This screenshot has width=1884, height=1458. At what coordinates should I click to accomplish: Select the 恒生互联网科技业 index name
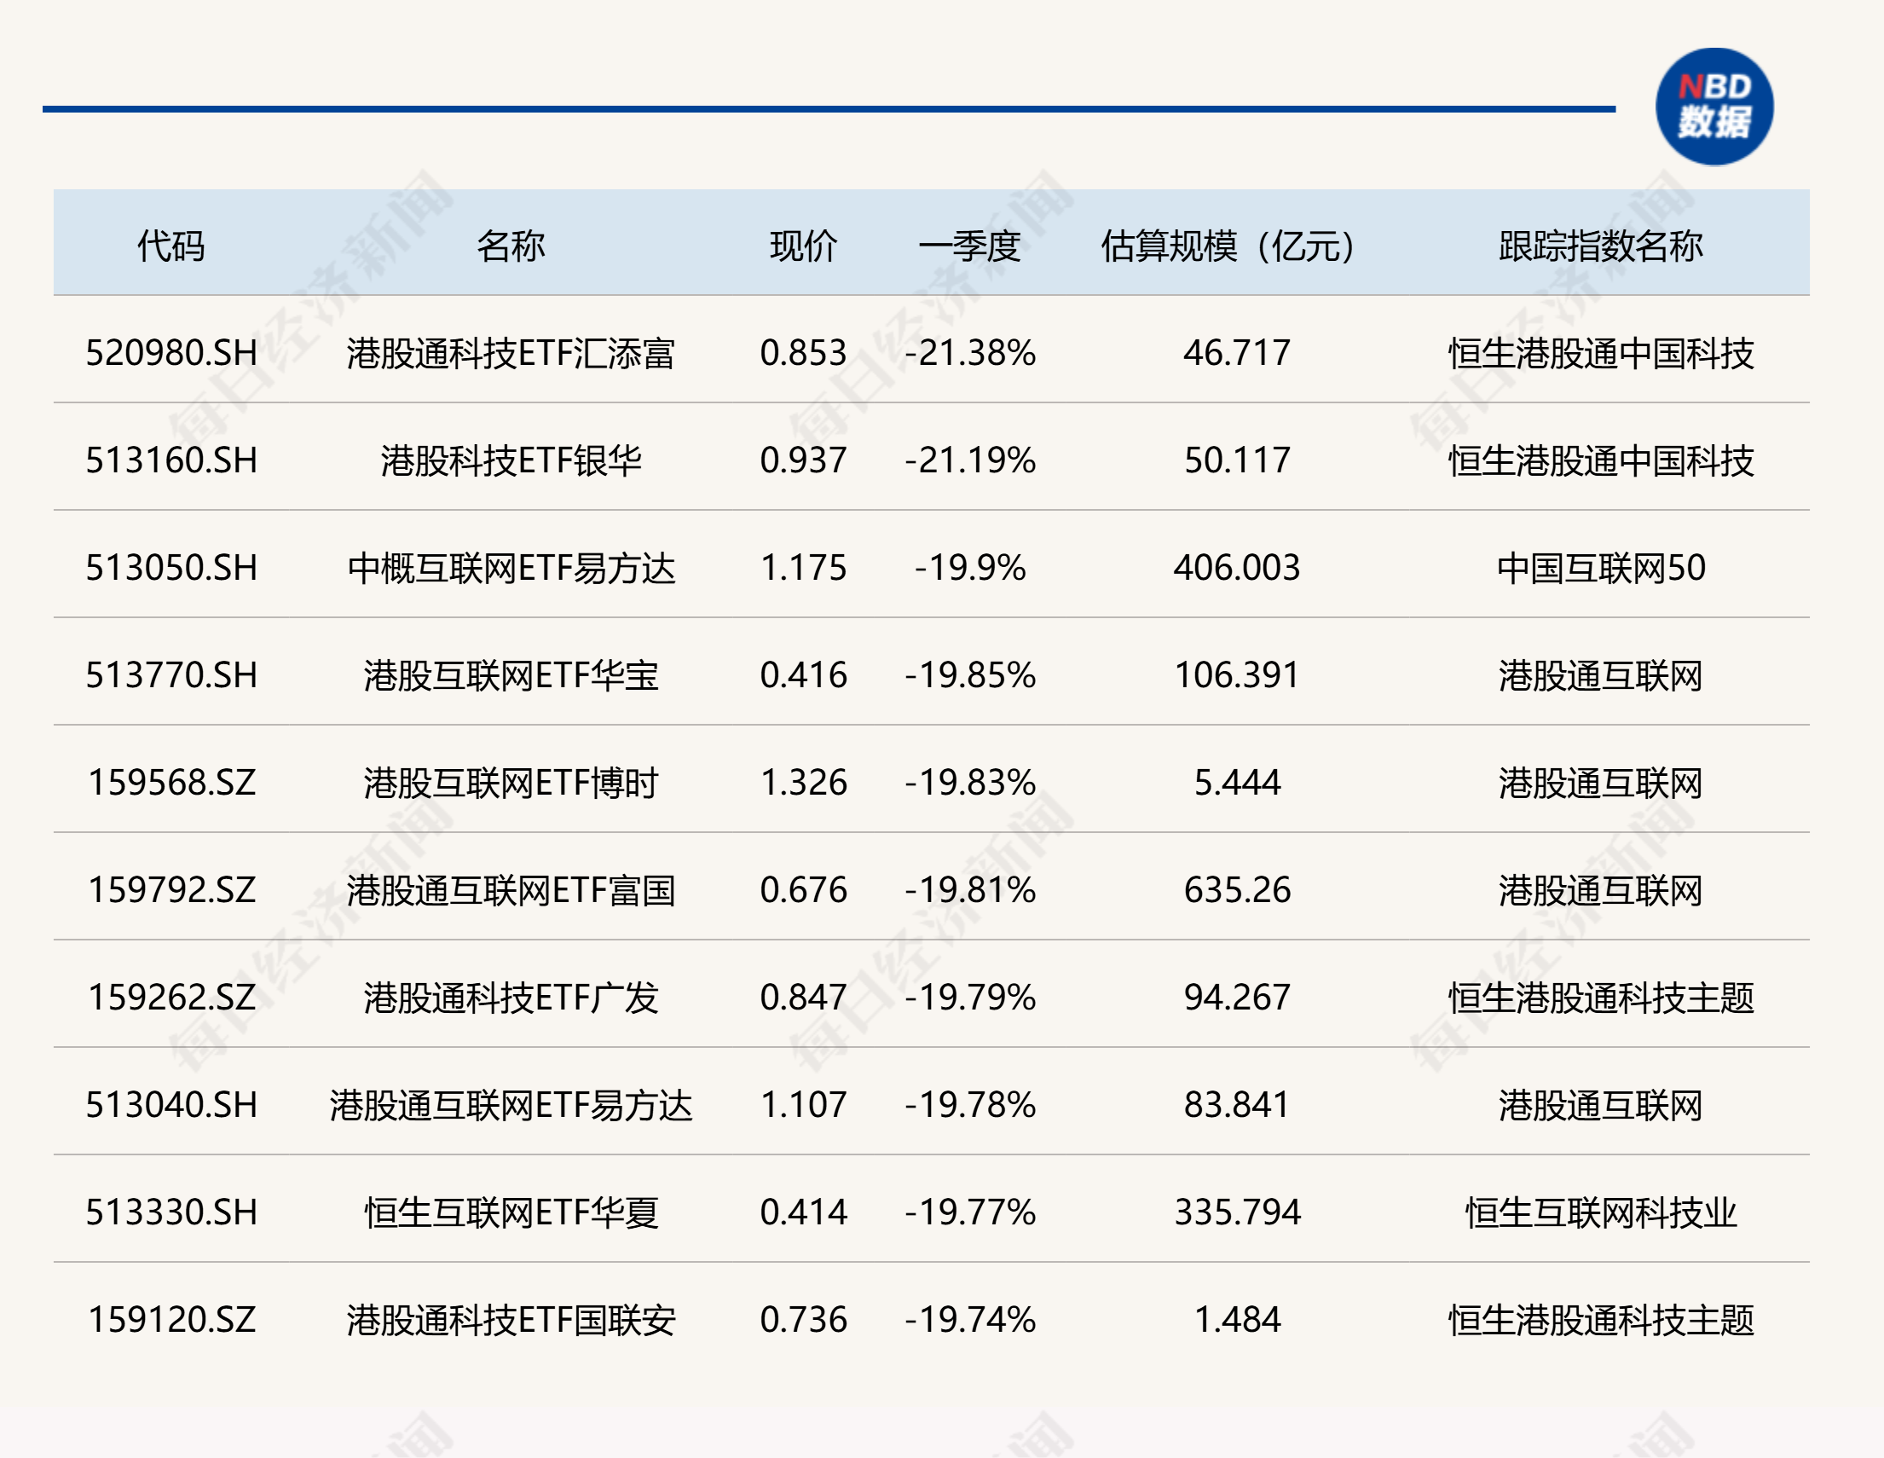[x=1600, y=1212]
